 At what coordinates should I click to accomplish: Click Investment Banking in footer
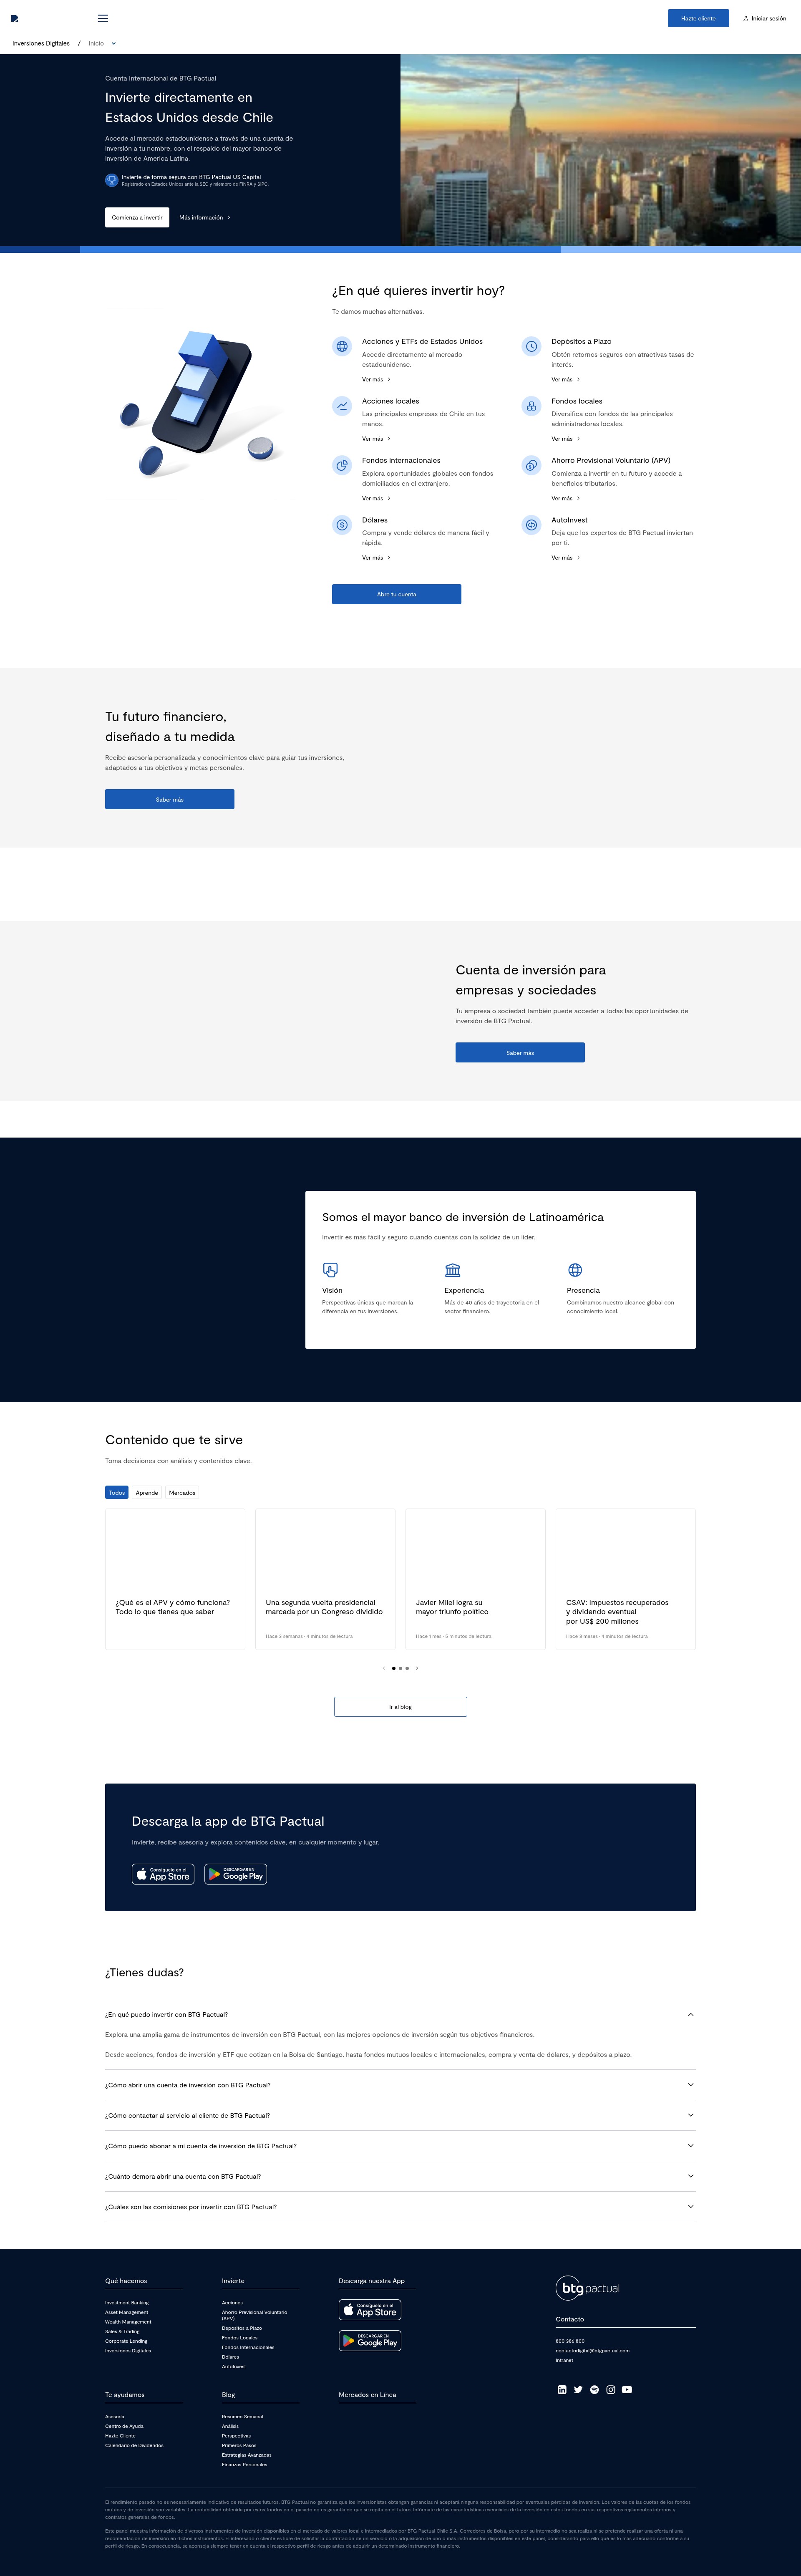tap(127, 2303)
